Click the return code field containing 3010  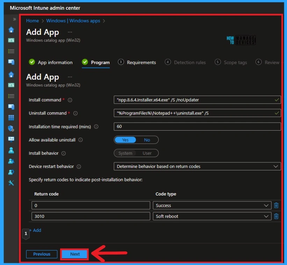tap(91, 216)
